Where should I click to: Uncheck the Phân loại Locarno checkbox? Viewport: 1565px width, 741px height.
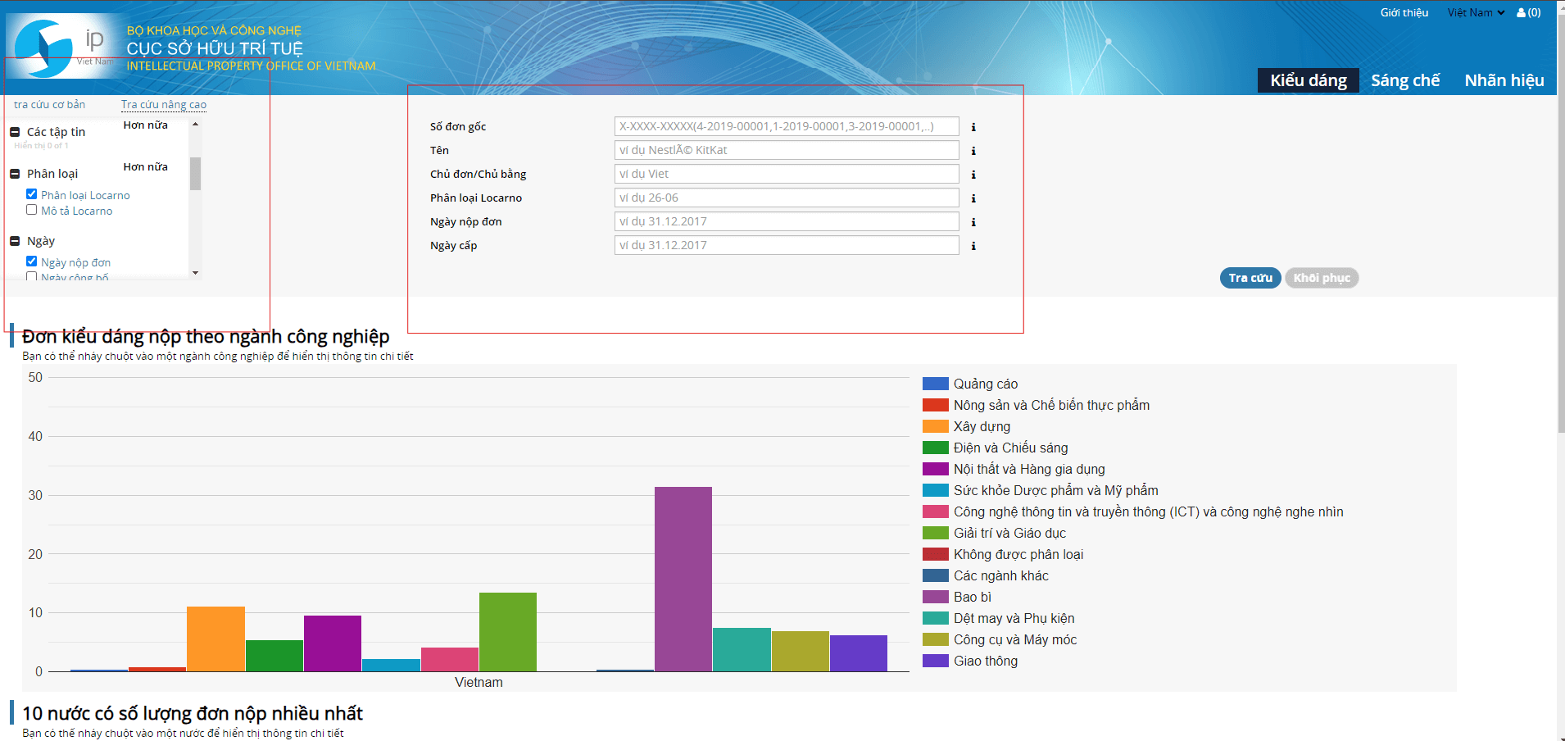tap(32, 194)
